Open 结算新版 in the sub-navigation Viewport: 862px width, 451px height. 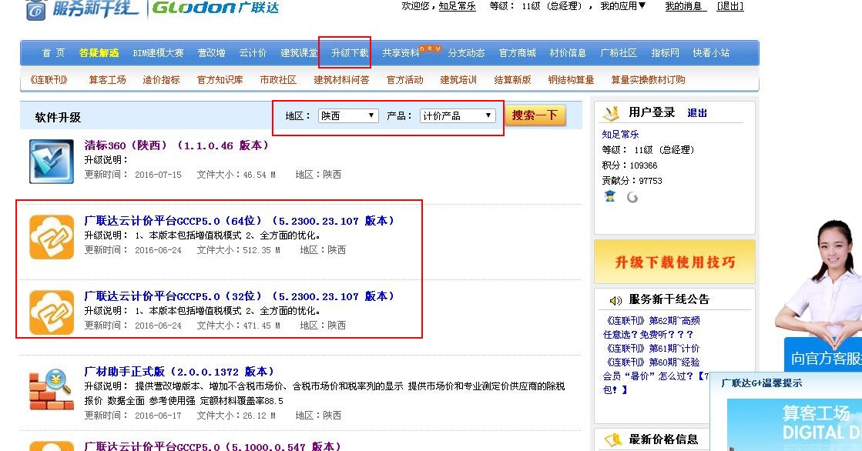click(512, 79)
